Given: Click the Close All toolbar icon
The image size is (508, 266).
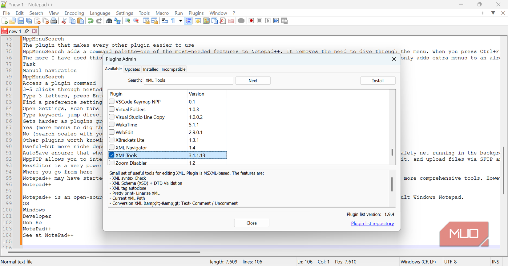Looking at the screenshot, I should [46, 21].
